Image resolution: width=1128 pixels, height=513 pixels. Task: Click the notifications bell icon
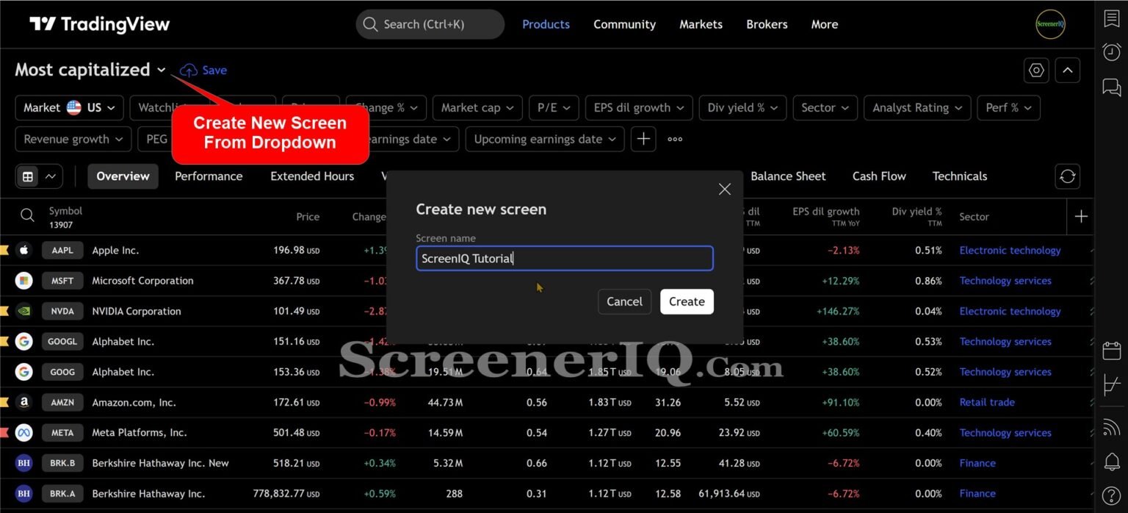point(1112,462)
